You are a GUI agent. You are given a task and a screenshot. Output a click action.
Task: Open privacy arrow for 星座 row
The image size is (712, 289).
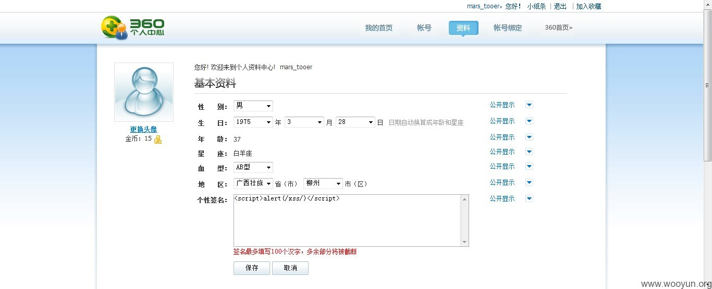(529, 152)
